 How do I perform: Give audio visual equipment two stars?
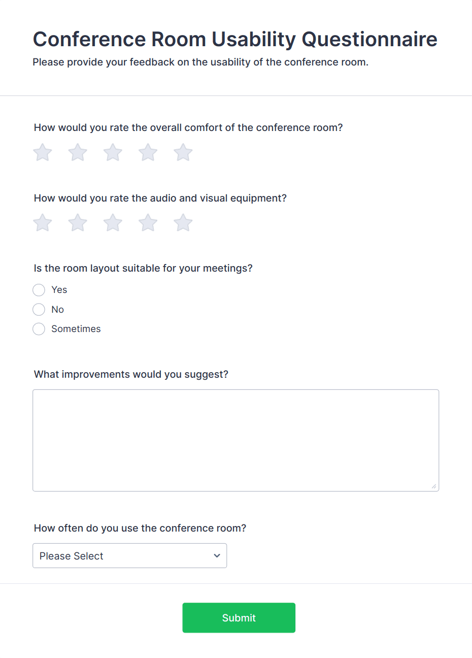click(78, 223)
